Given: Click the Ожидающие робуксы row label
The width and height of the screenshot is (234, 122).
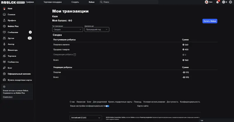Looking at the screenshot, I should pos(63,55).
